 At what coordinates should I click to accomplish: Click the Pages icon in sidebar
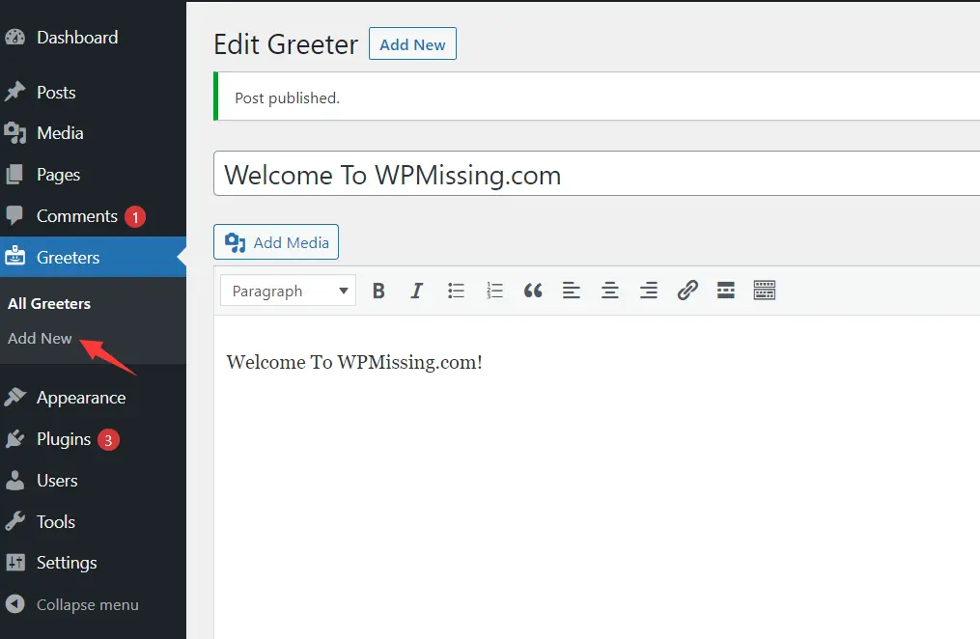(x=15, y=175)
